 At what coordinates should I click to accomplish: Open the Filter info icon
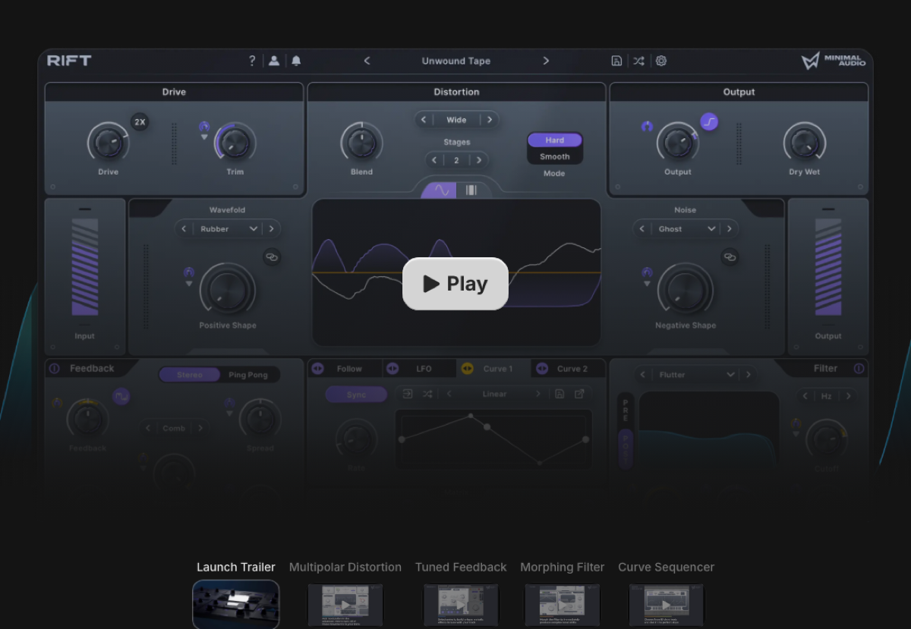pyautogui.click(x=859, y=369)
